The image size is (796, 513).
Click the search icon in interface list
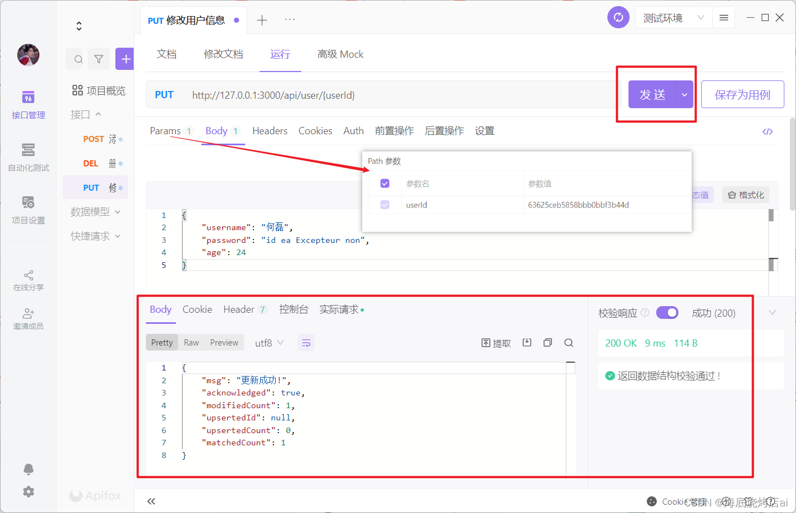tap(78, 59)
